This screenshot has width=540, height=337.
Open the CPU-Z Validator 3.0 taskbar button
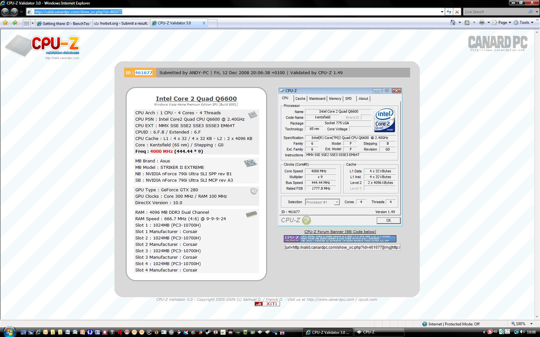pyautogui.click(x=328, y=332)
